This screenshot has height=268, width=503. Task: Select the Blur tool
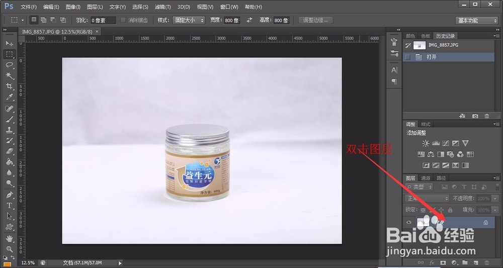click(x=9, y=172)
